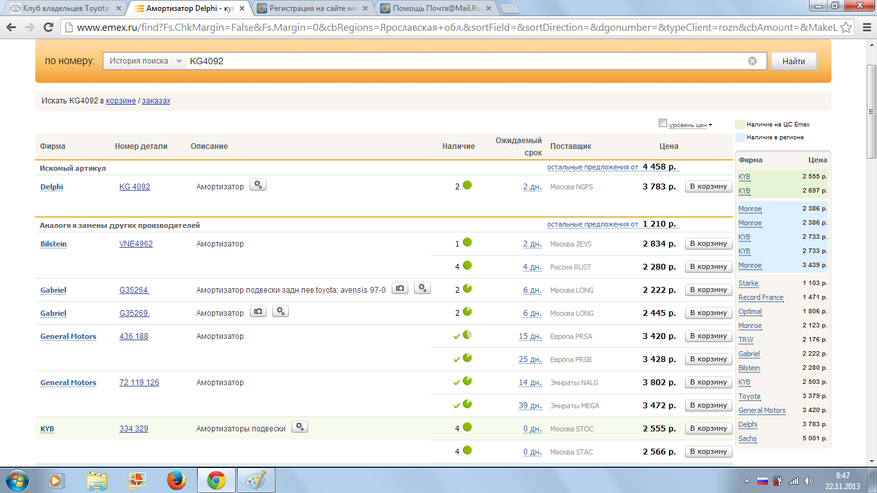Viewport: 877px width, 493px height.
Task: Add Bilstein VNE4962 Москва ZEVS offer to cart
Action: tap(708, 244)
